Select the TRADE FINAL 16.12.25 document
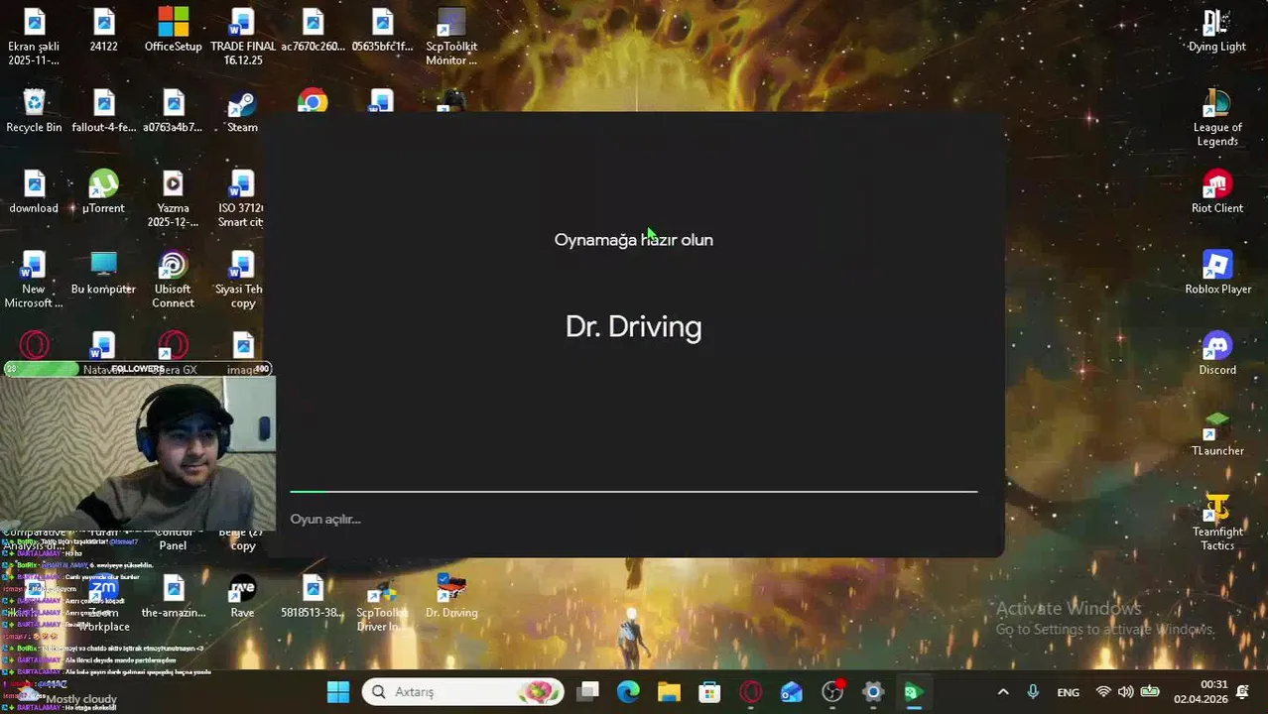The height and width of the screenshot is (714, 1268). [242, 37]
